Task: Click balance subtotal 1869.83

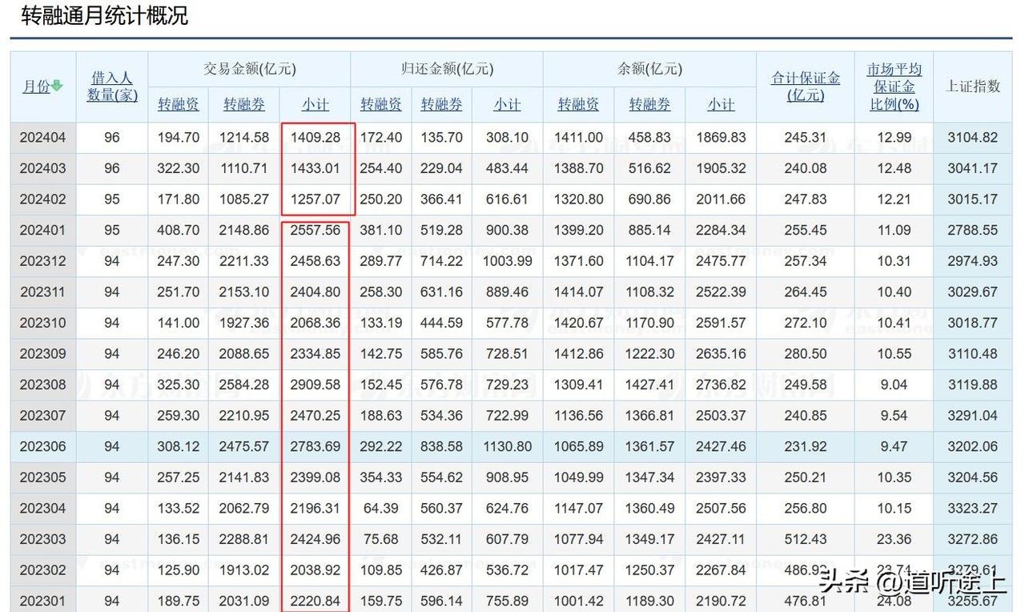Action: click(721, 138)
